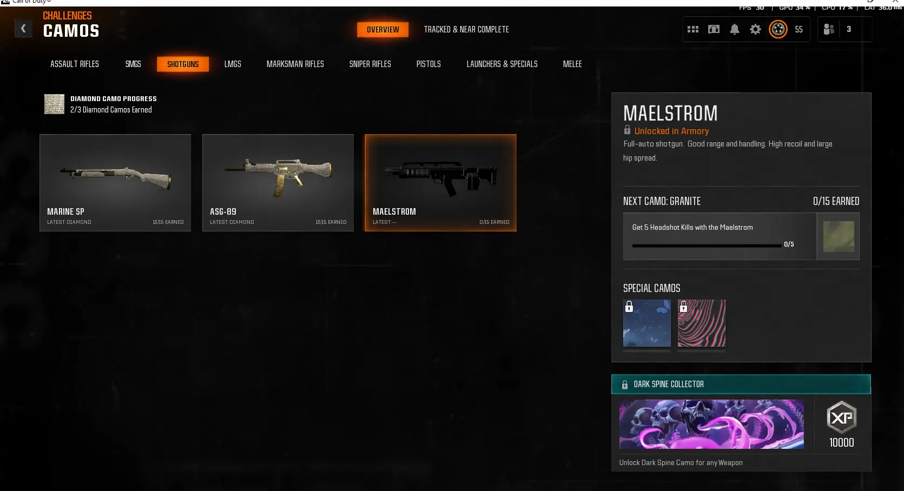
Task: Select the locked red striped special camo
Action: tap(702, 323)
